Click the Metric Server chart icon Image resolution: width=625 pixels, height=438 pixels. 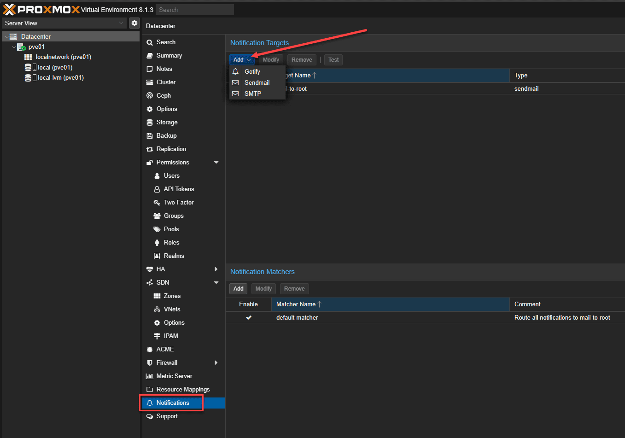pyautogui.click(x=150, y=376)
